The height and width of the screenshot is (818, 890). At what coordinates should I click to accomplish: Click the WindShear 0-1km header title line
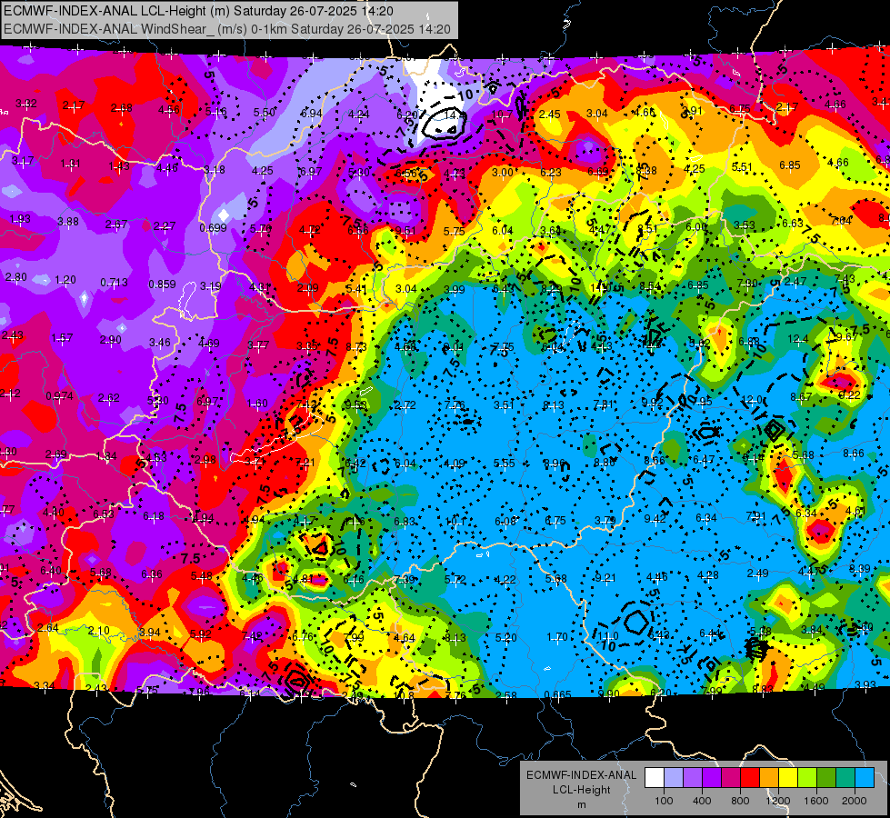pyautogui.click(x=227, y=29)
